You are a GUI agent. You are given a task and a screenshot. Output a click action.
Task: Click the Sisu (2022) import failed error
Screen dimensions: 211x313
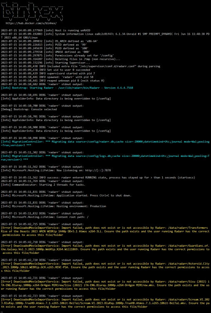click(x=105, y=285)
